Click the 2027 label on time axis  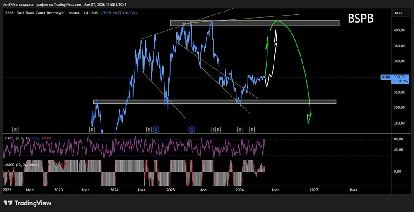coord(313,190)
